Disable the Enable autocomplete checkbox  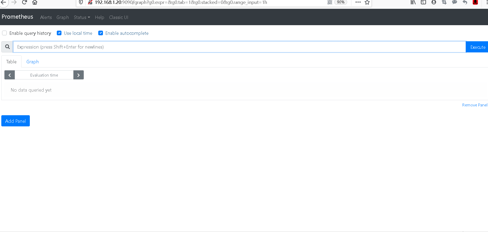101,33
